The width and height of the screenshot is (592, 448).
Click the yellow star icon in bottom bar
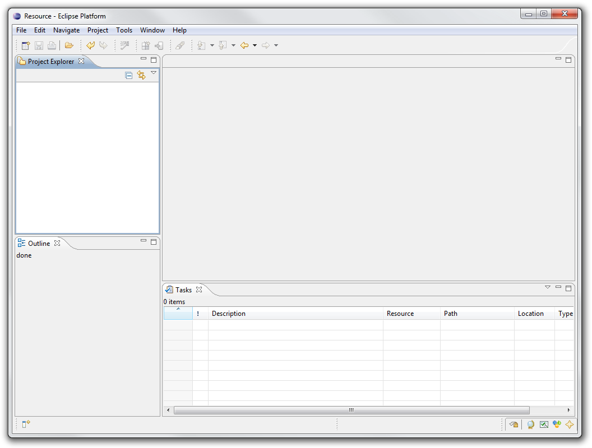tap(570, 424)
